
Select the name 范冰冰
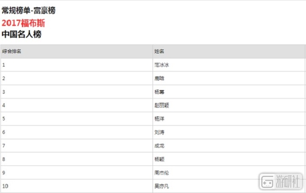tap(161, 65)
